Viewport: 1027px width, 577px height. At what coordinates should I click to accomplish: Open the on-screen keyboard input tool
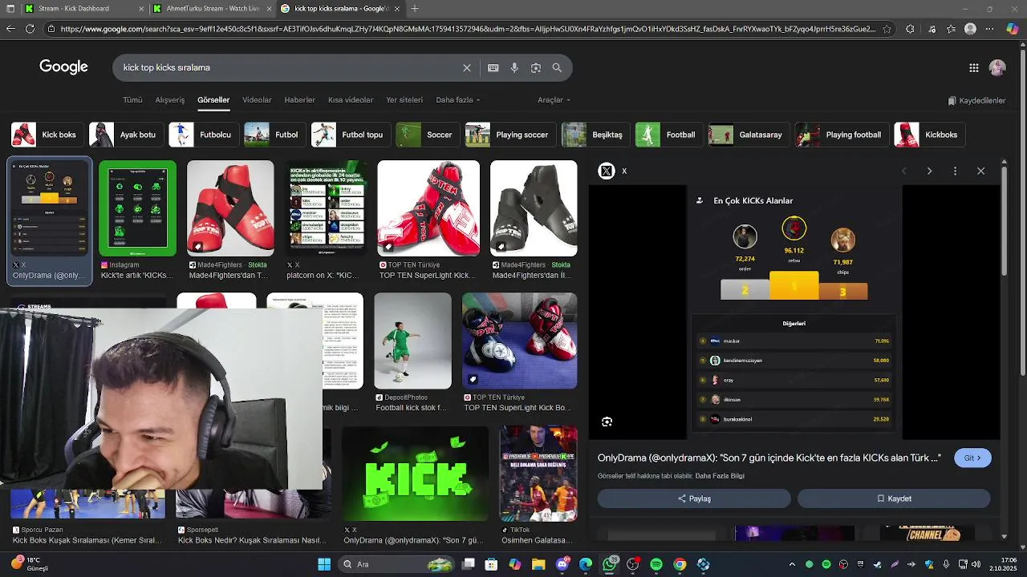tap(493, 68)
